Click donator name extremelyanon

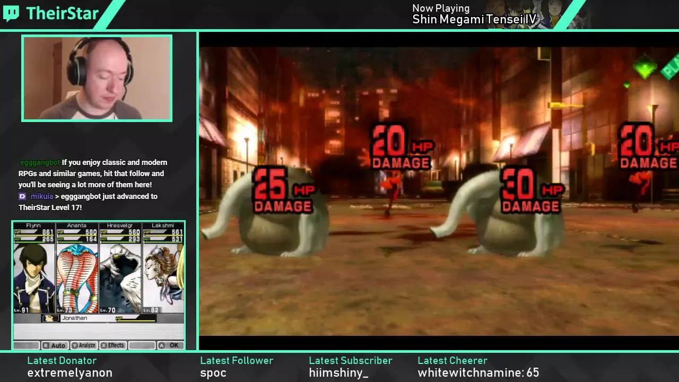70,373
